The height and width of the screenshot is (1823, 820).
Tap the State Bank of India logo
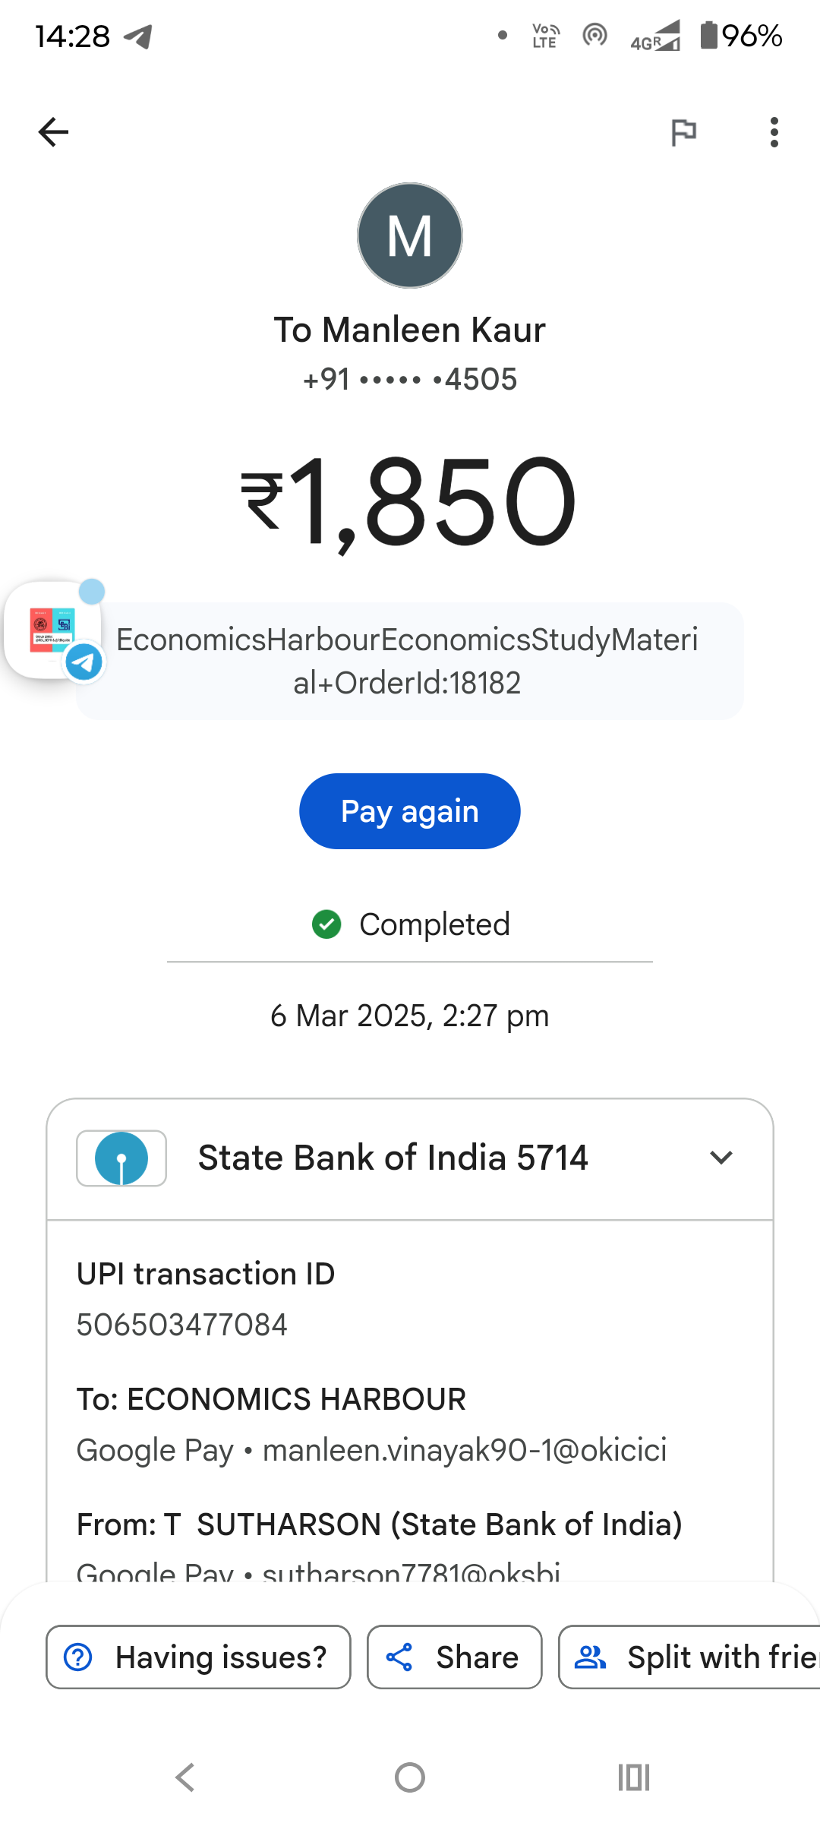(121, 1158)
